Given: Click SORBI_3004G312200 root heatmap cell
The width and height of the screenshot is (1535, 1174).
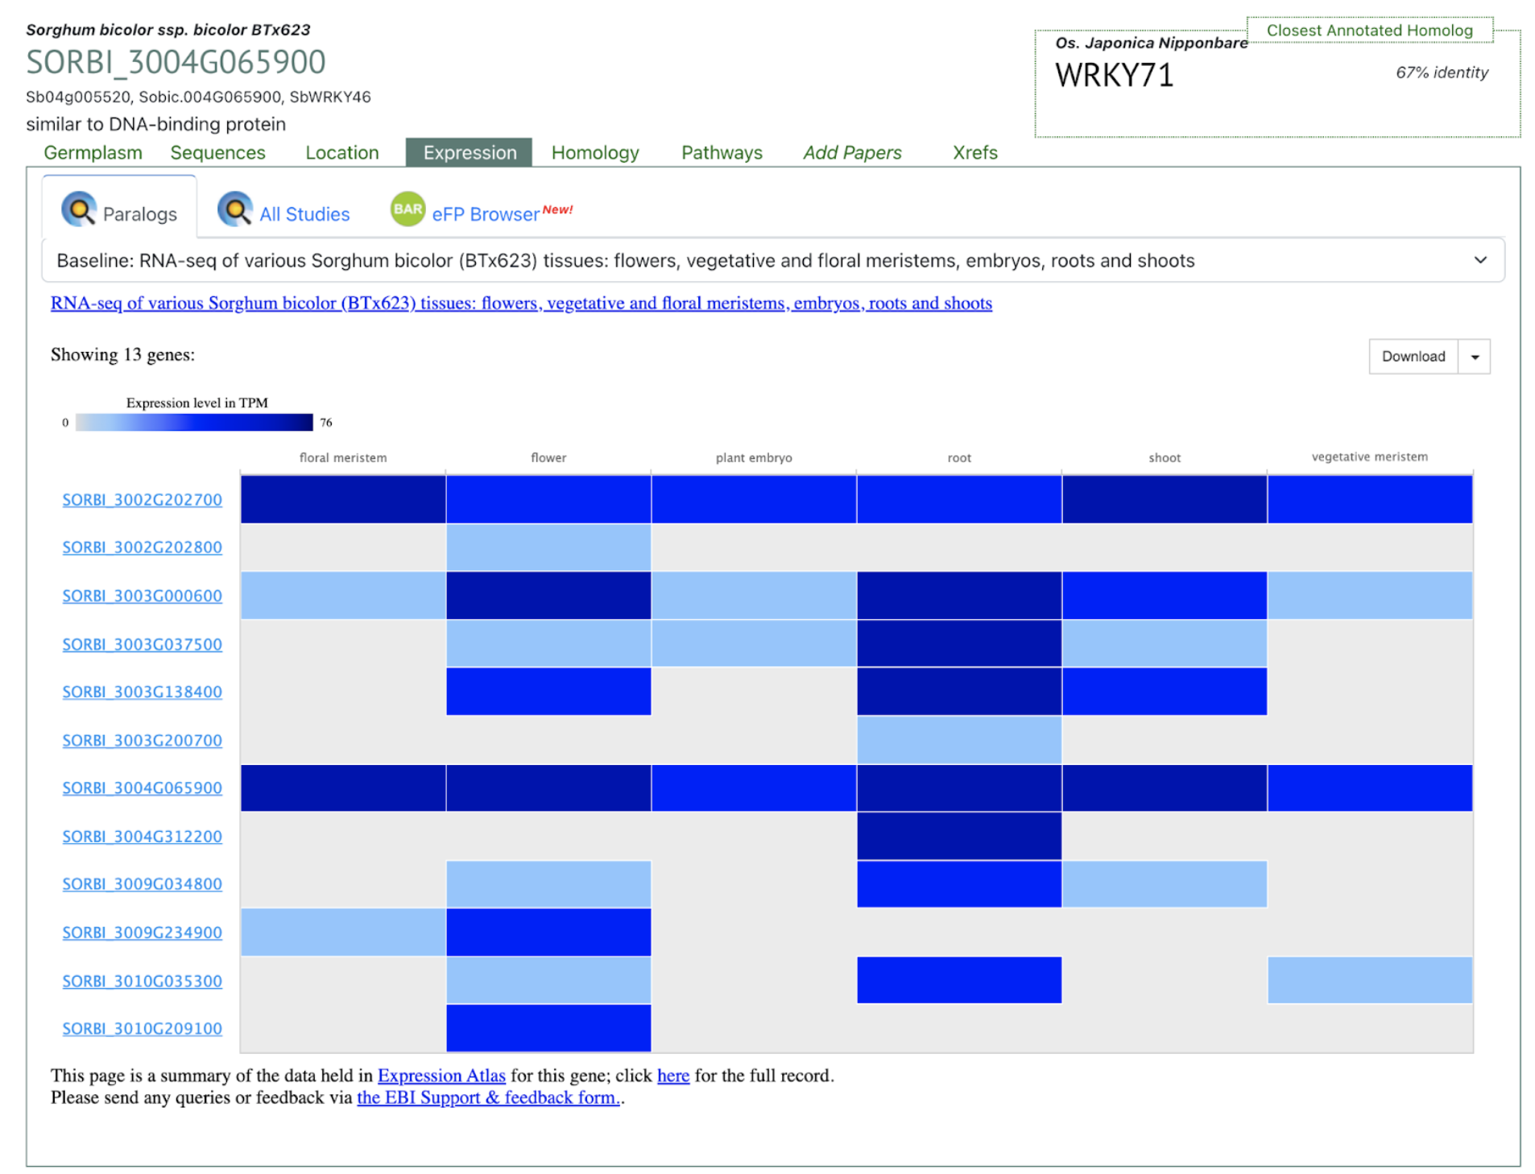Looking at the screenshot, I should pyautogui.click(x=958, y=836).
